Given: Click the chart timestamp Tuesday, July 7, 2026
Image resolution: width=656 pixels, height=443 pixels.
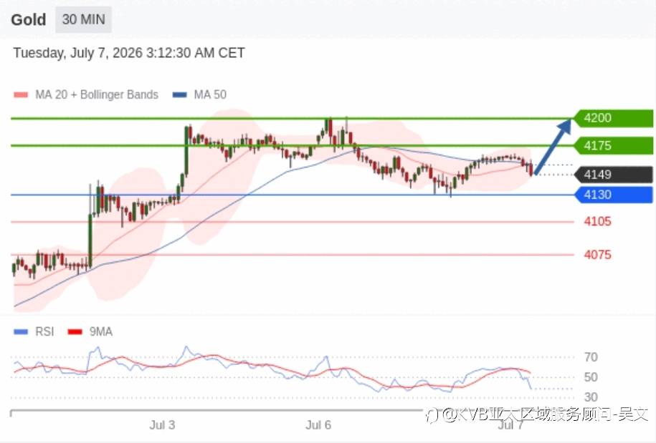Looking at the screenshot, I should tap(129, 53).
